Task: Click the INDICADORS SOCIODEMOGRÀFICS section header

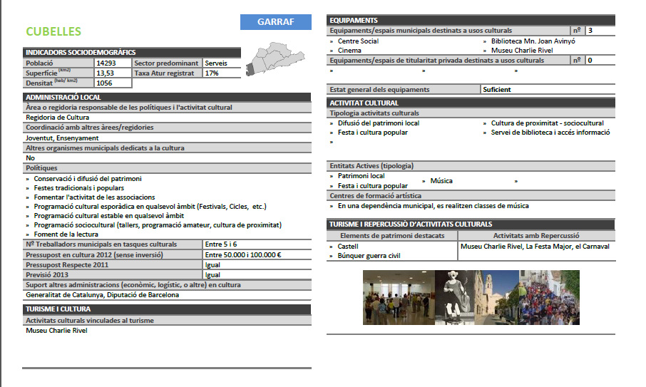Action: pos(132,52)
